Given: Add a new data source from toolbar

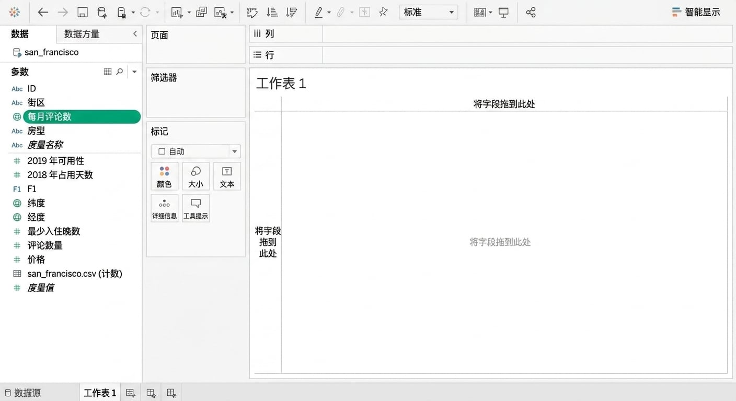Looking at the screenshot, I should pyautogui.click(x=102, y=12).
